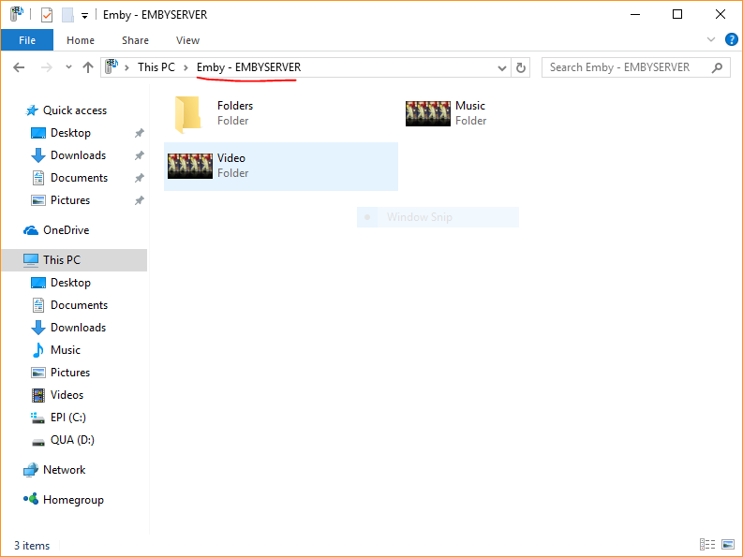Open recent locations dropdown arrow
The height and width of the screenshot is (557, 743).
pos(68,67)
